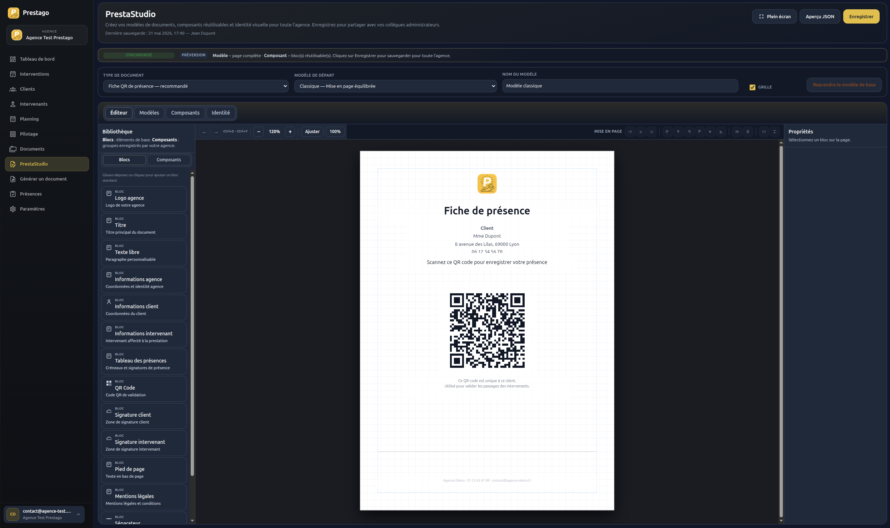This screenshot has width=890, height=528.
Task: Click the redo arrow in editor toolbar
Action: pos(216,132)
